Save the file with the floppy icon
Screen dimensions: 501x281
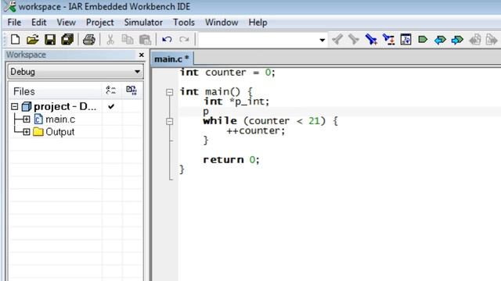click(x=50, y=40)
